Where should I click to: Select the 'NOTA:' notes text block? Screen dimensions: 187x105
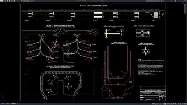151,67
